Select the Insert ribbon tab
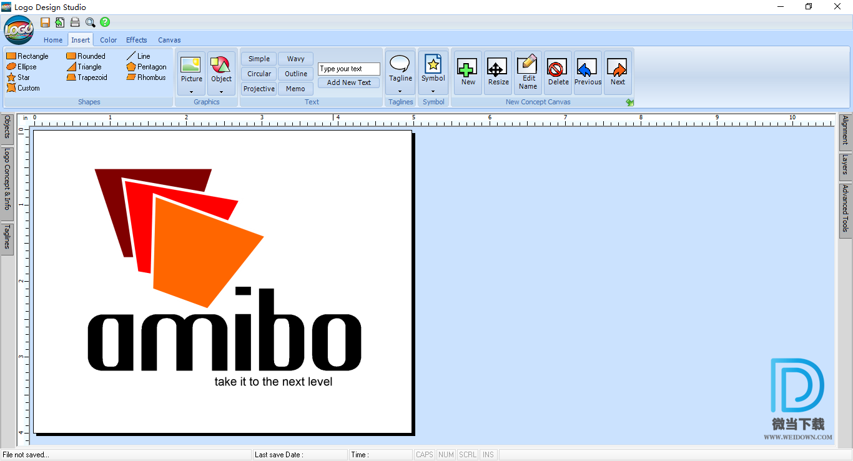The height and width of the screenshot is (461, 853). 81,40
